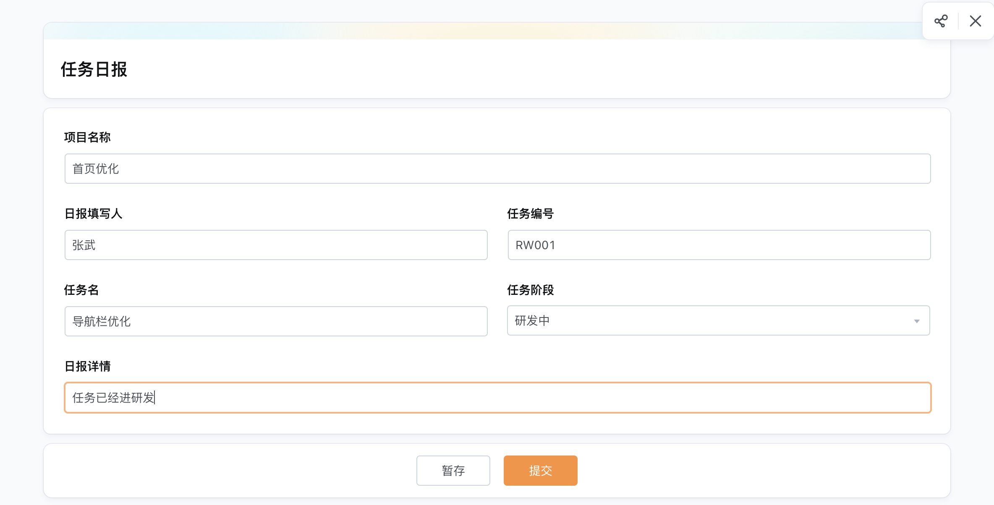The height and width of the screenshot is (505, 994).
Task: Click the 暂存 button
Action: coord(453,471)
